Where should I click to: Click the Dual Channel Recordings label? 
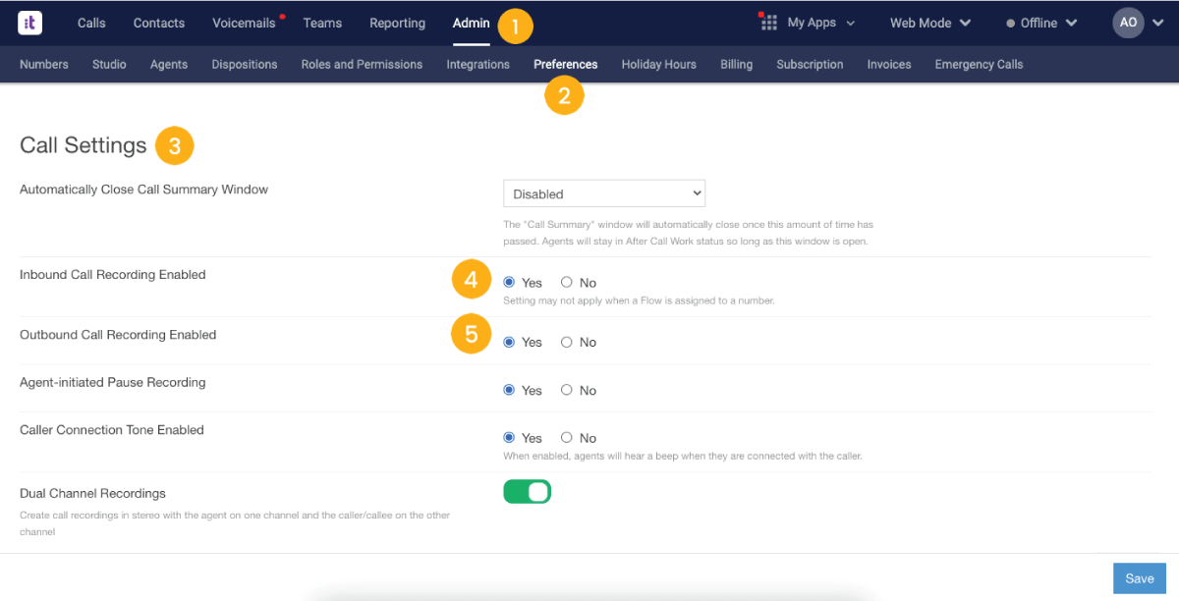click(x=93, y=493)
